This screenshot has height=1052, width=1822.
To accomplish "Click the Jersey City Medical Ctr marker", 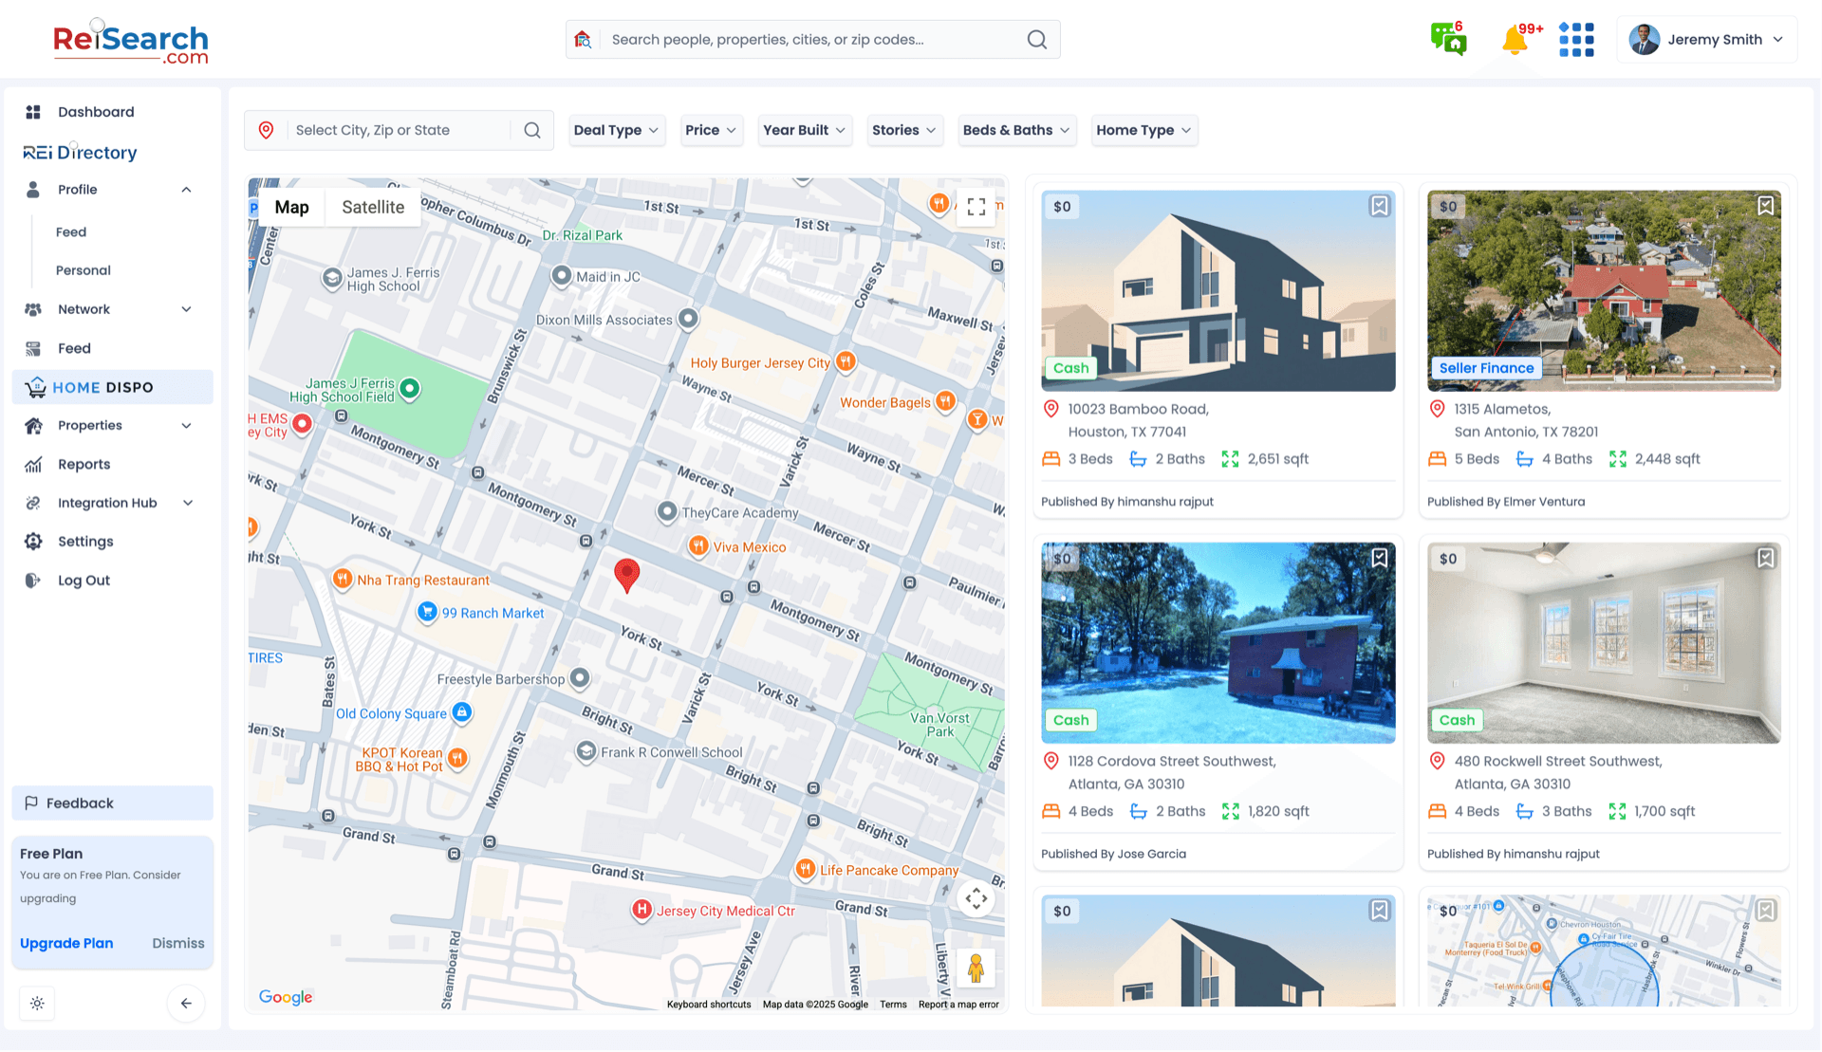I will click(x=642, y=910).
